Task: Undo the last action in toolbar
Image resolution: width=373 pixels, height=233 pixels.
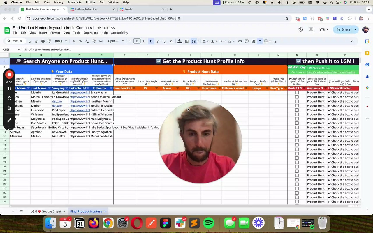Action: coord(29,41)
